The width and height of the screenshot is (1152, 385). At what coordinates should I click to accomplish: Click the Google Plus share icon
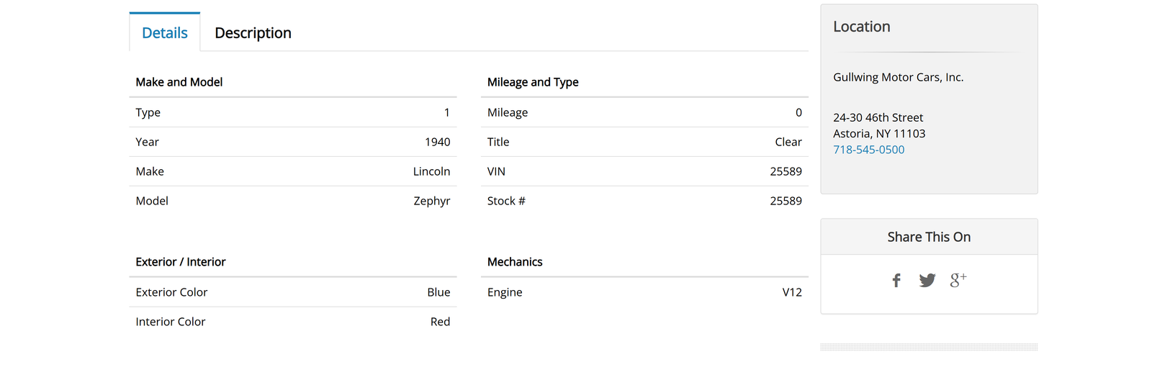point(958,280)
